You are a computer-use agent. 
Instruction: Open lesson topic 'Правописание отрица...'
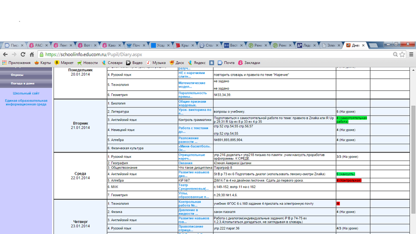pyautogui.click(x=191, y=228)
